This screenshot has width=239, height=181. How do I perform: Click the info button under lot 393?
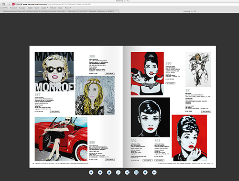pyautogui.click(x=159, y=160)
